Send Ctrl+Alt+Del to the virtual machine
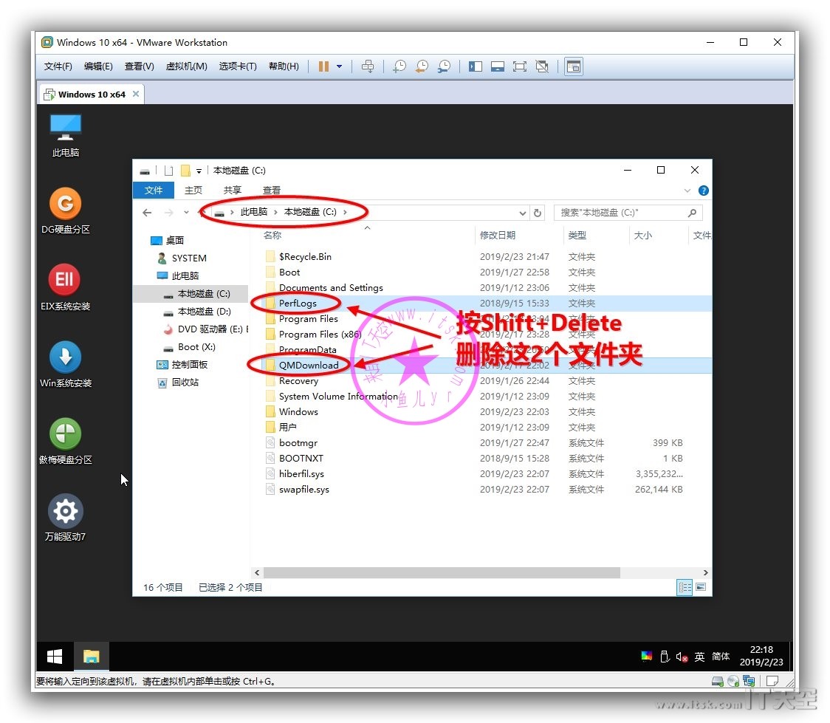The height and width of the screenshot is (723, 830). click(367, 66)
